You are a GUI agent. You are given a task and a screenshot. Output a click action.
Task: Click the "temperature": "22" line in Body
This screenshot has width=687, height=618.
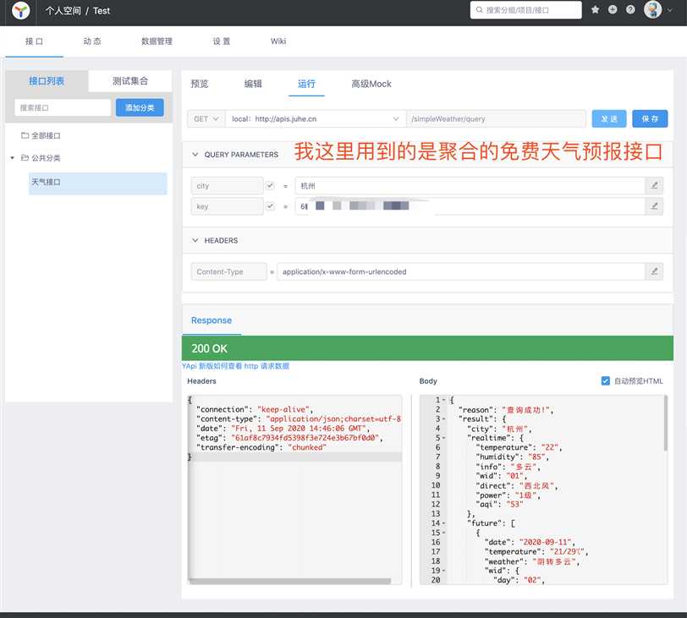(519, 447)
